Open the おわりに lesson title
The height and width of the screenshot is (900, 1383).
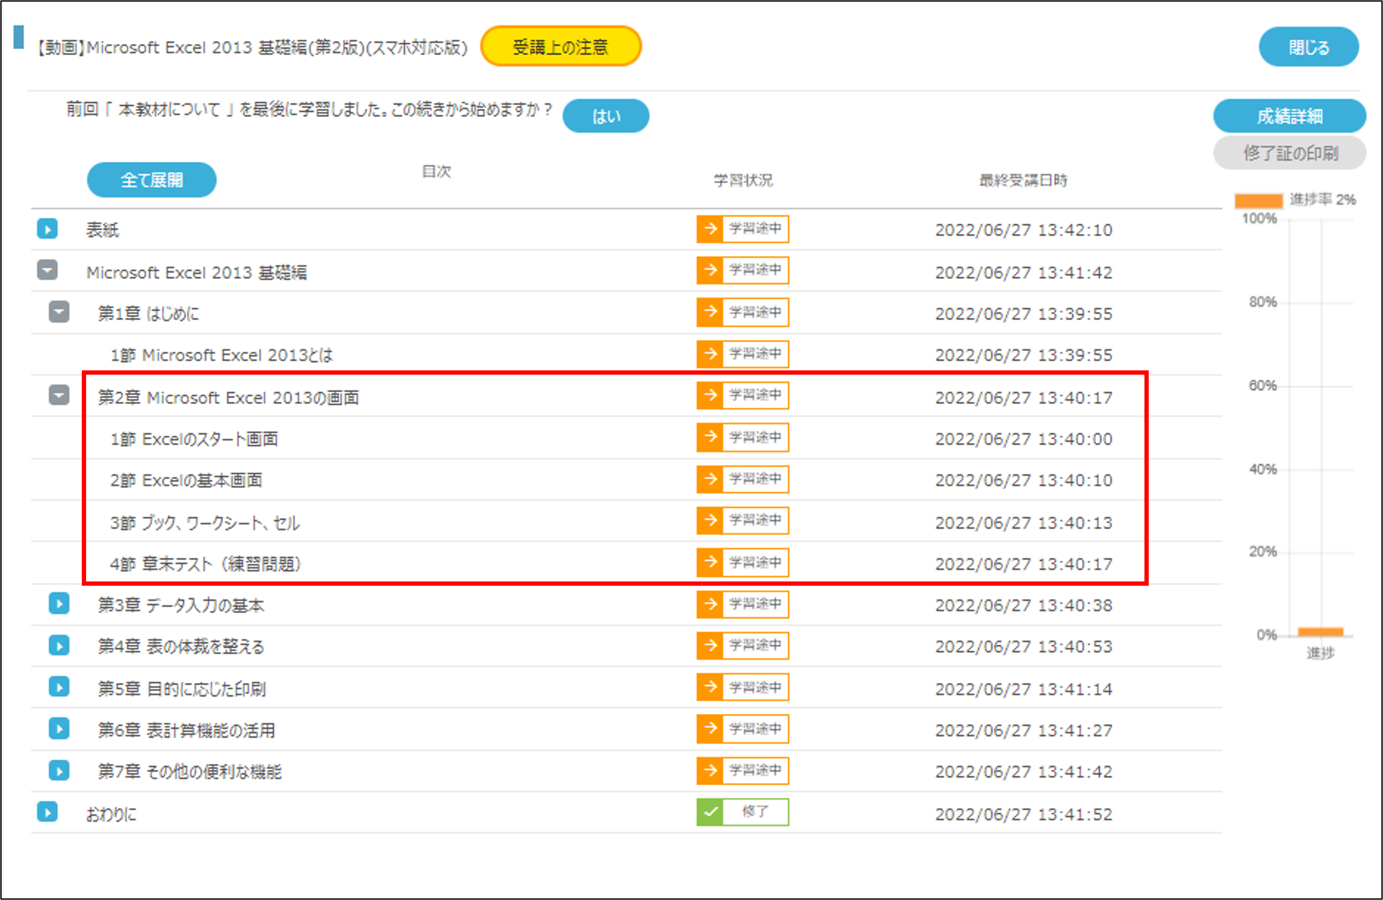tap(111, 815)
